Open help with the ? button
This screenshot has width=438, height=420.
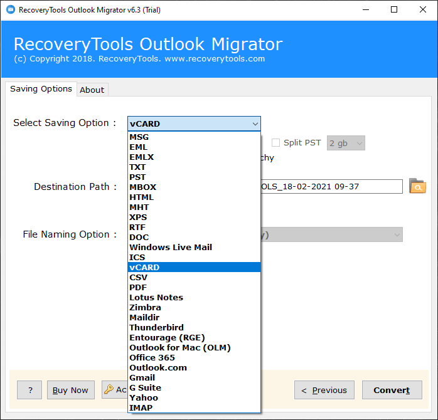(x=29, y=390)
